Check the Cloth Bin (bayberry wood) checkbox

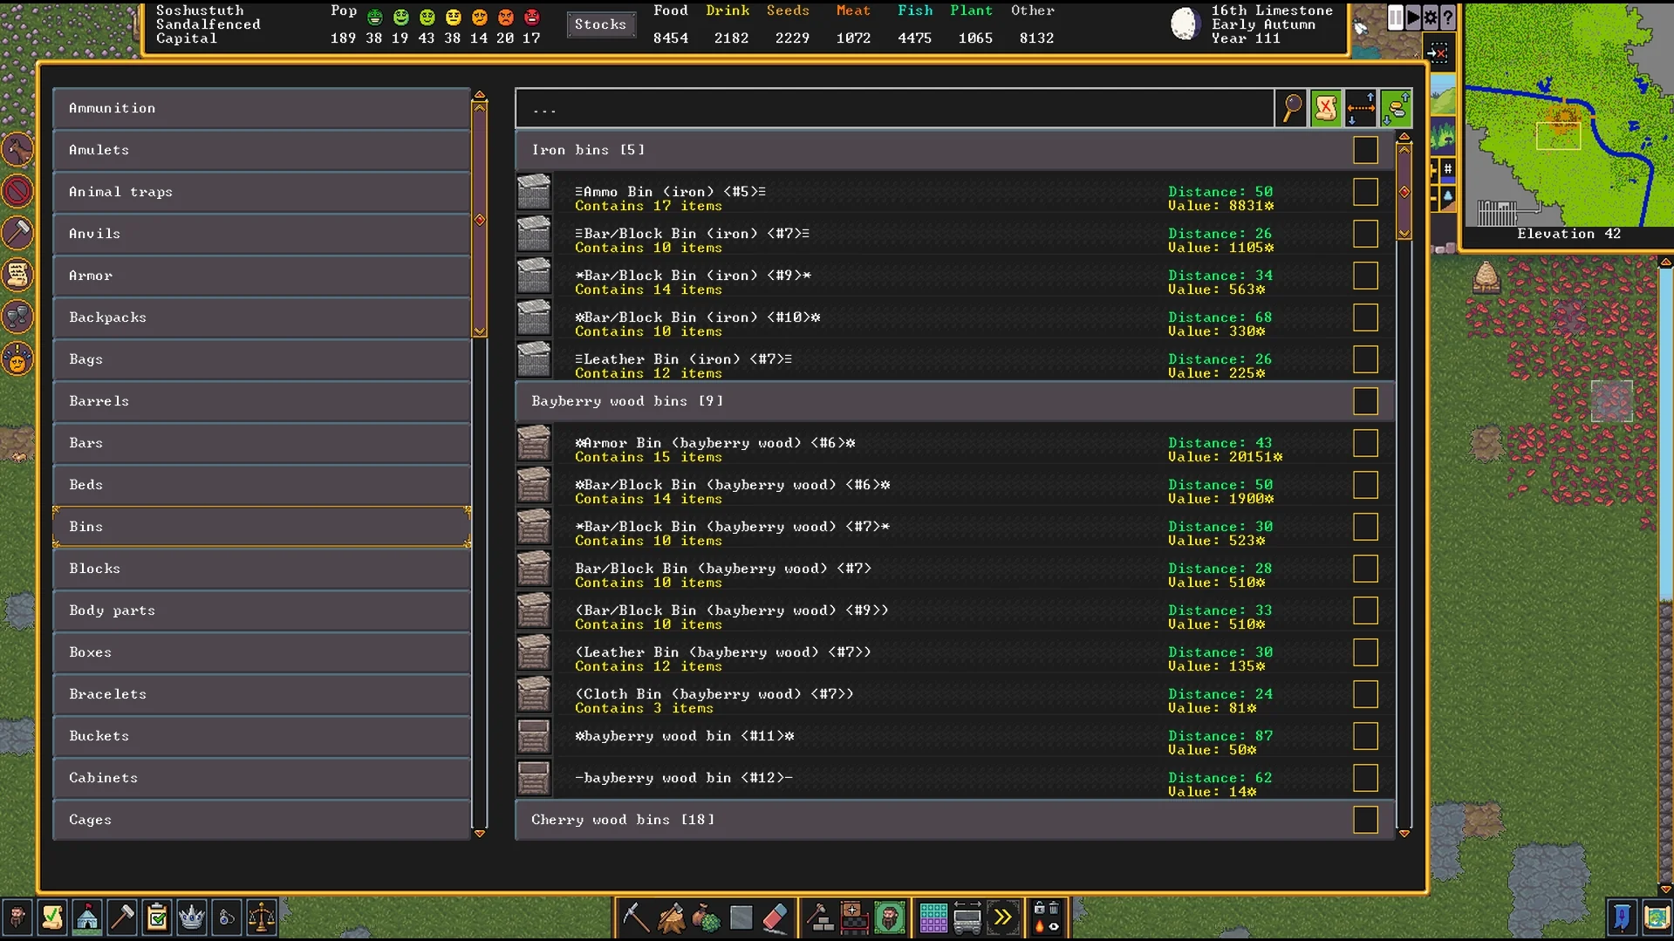point(1365,694)
